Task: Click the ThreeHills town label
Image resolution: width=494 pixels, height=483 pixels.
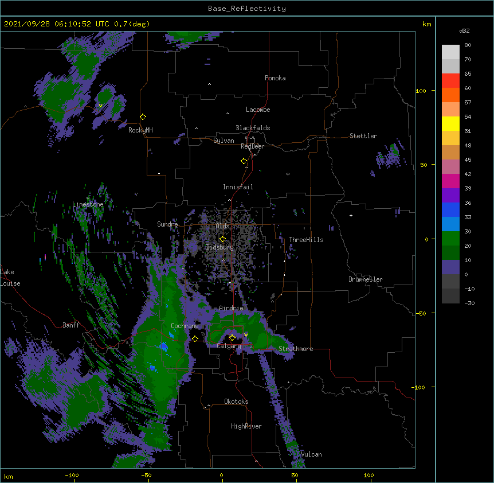Action: pos(306,240)
